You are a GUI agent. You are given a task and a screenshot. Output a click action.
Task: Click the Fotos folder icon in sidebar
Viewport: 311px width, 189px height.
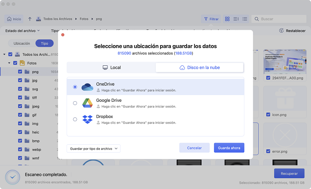click(x=22, y=63)
